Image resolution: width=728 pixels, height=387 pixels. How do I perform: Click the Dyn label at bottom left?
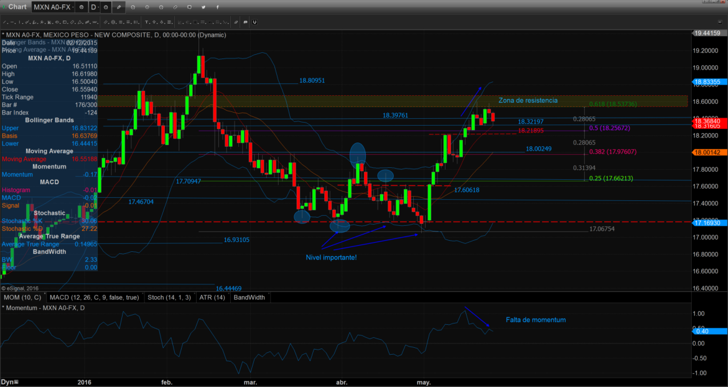click(x=6, y=383)
